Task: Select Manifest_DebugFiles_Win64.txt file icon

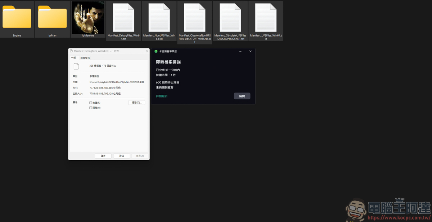Action: 123,18
